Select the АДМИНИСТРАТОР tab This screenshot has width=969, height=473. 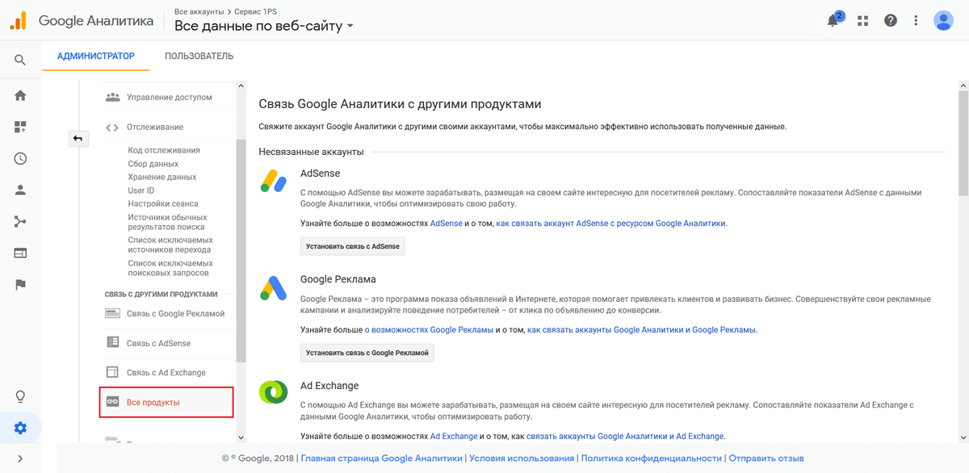click(96, 56)
